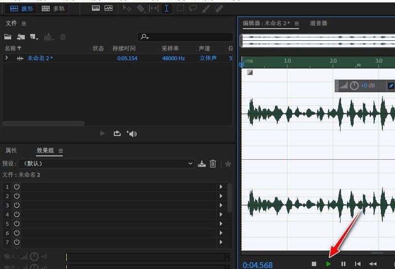Open the 预设 (默认) preset dropdown
The image size is (395, 269).
190,164
